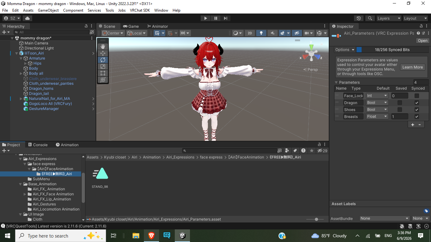This screenshot has width=431, height=242.
Task: Uncheck Synced for Breasts parameter
Action: click(x=417, y=117)
